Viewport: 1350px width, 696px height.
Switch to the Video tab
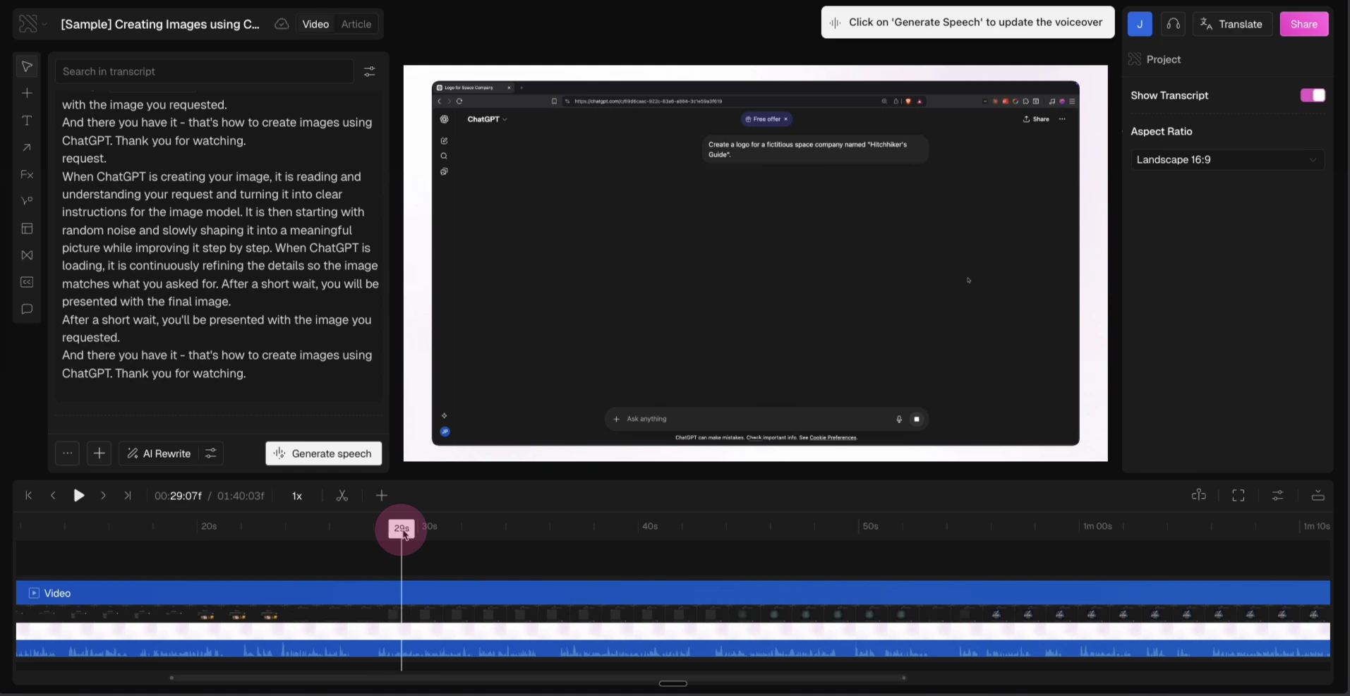click(315, 24)
